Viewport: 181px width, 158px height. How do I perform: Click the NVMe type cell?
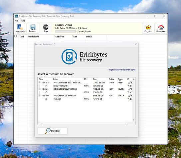[121, 89]
